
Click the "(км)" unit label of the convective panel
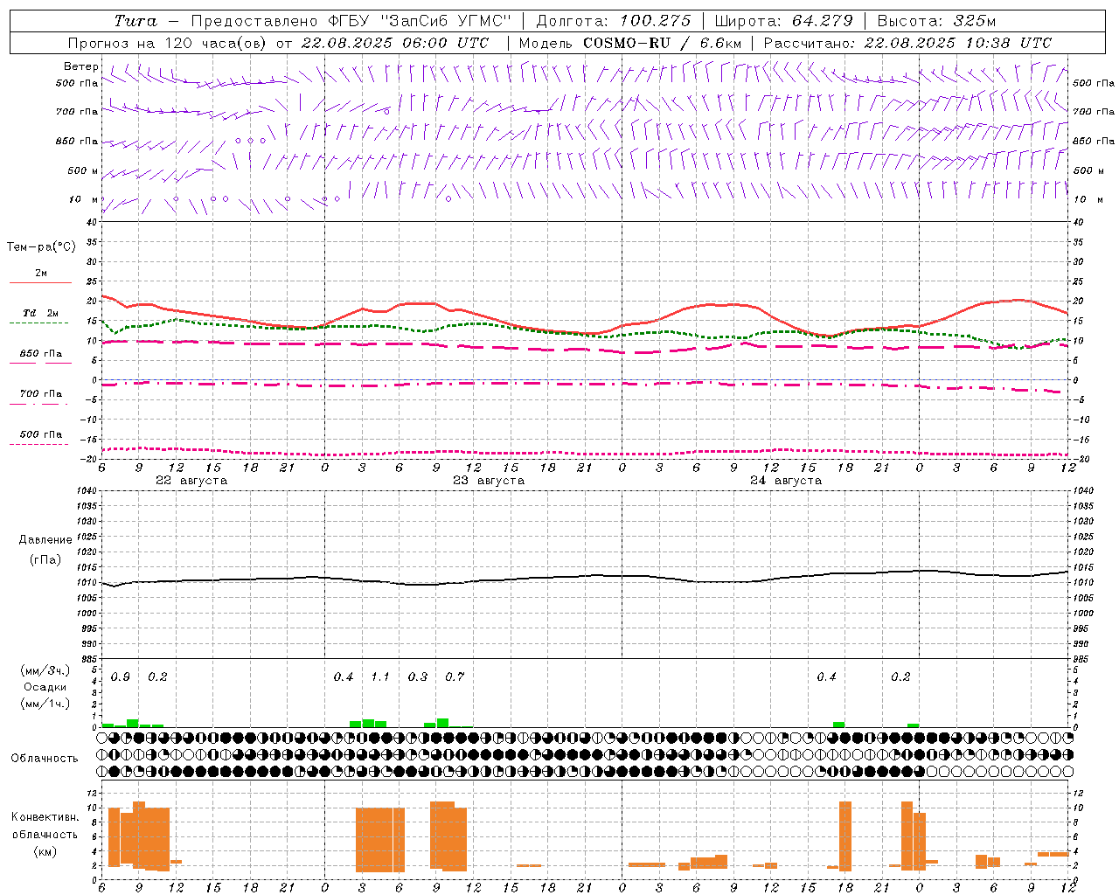pyautogui.click(x=45, y=850)
